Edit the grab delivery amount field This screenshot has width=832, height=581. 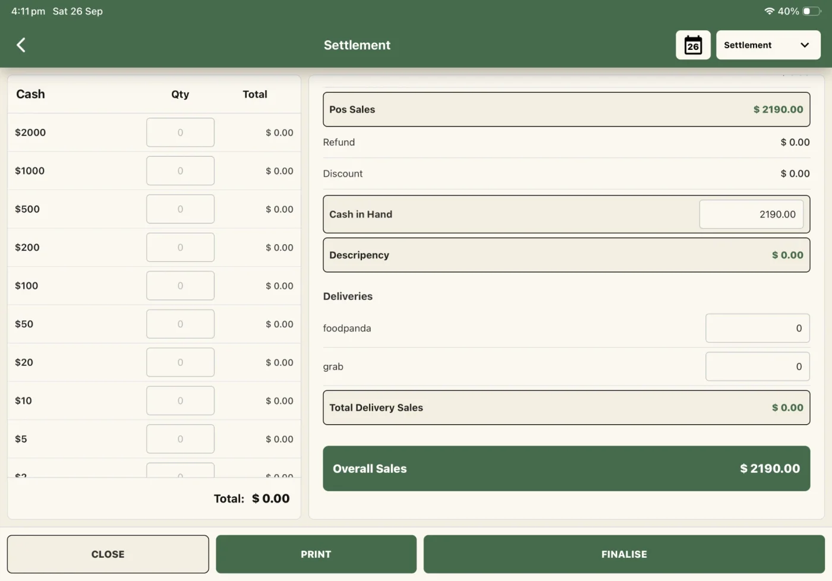click(x=757, y=367)
